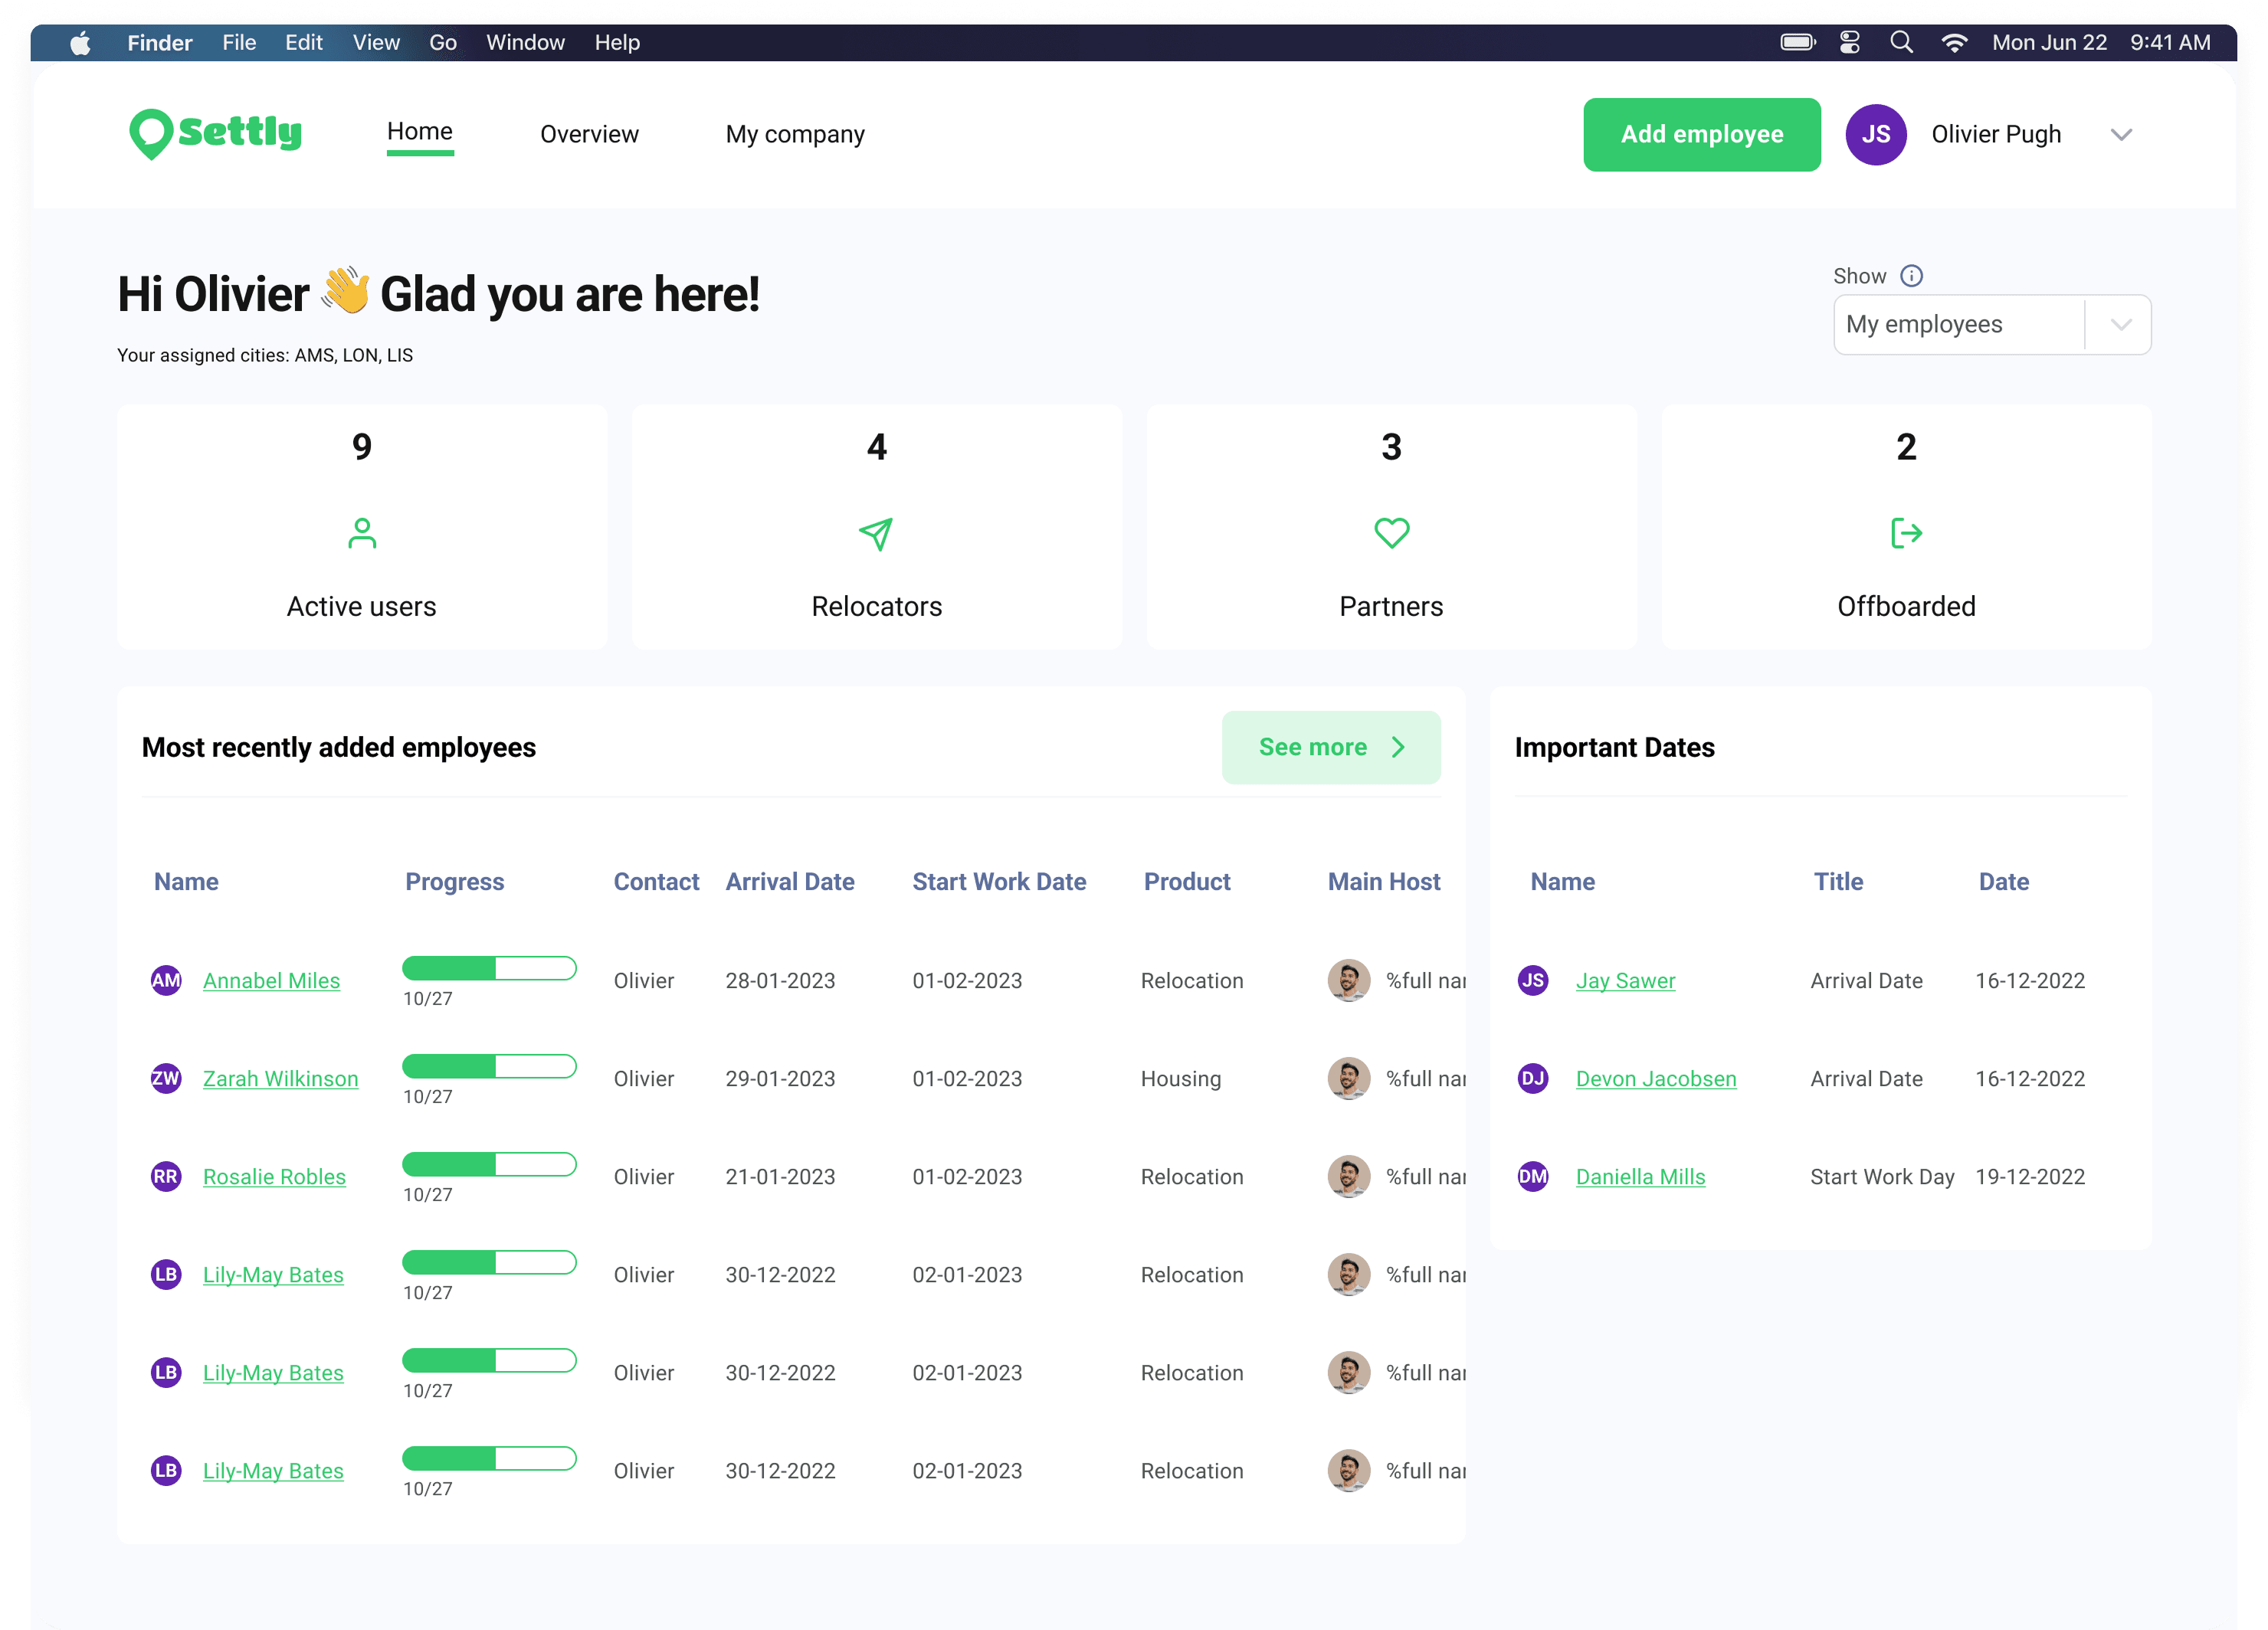
Task: Click the JS profile avatar in header
Action: tap(1875, 134)
